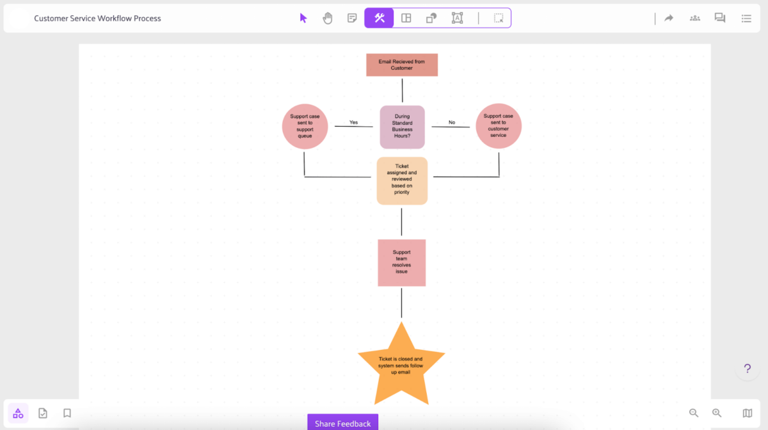The height and width of the screenshot is (430, 768).
Task: Choose the shapes tool
Action: pos(431,18)
